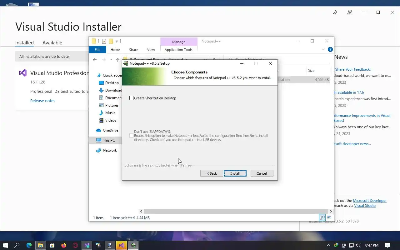Open the Windows Start menu
This screenshot has height=250, width=400.
point(5,245)
